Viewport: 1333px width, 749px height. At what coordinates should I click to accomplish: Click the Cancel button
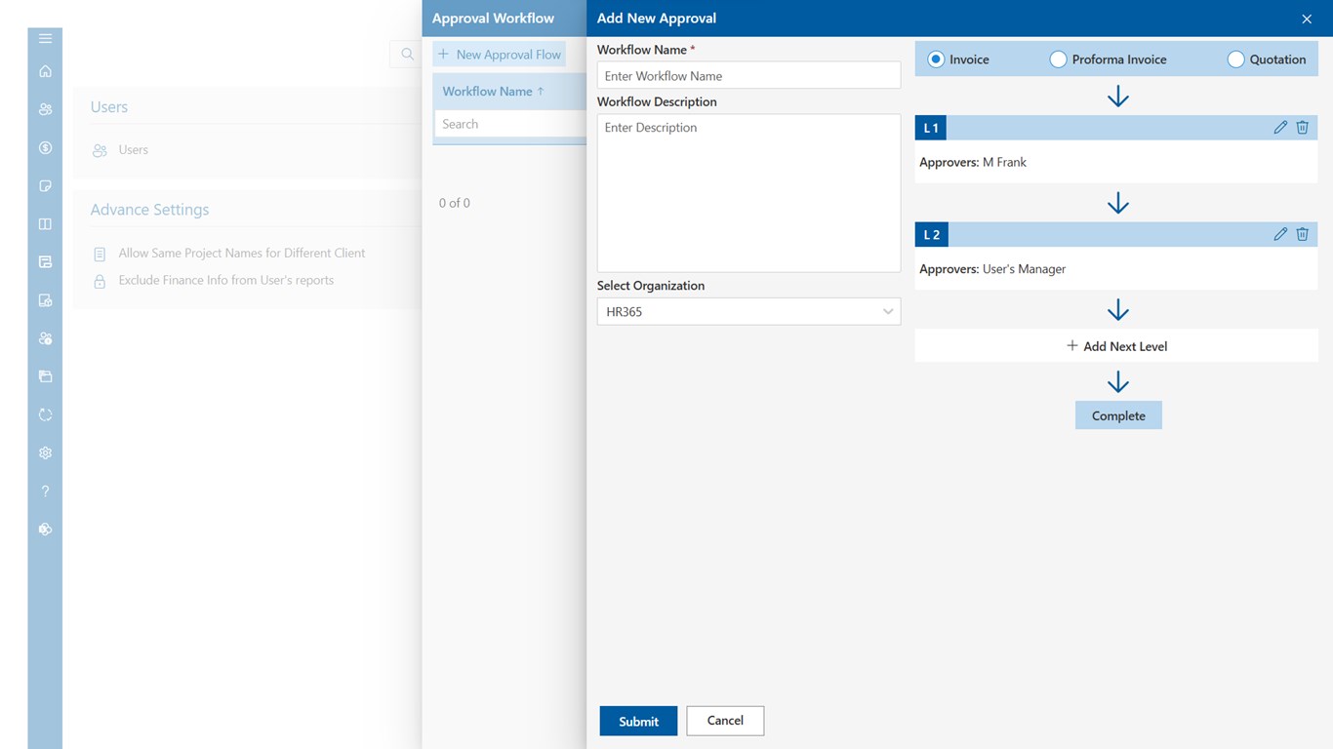click(725, 721)
